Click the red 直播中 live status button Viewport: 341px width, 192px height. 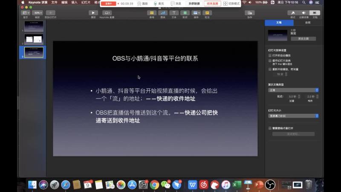[109, 4]
